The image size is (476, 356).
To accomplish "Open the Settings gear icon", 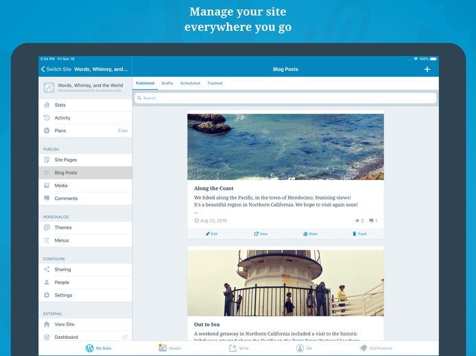I will coord(47,295).
